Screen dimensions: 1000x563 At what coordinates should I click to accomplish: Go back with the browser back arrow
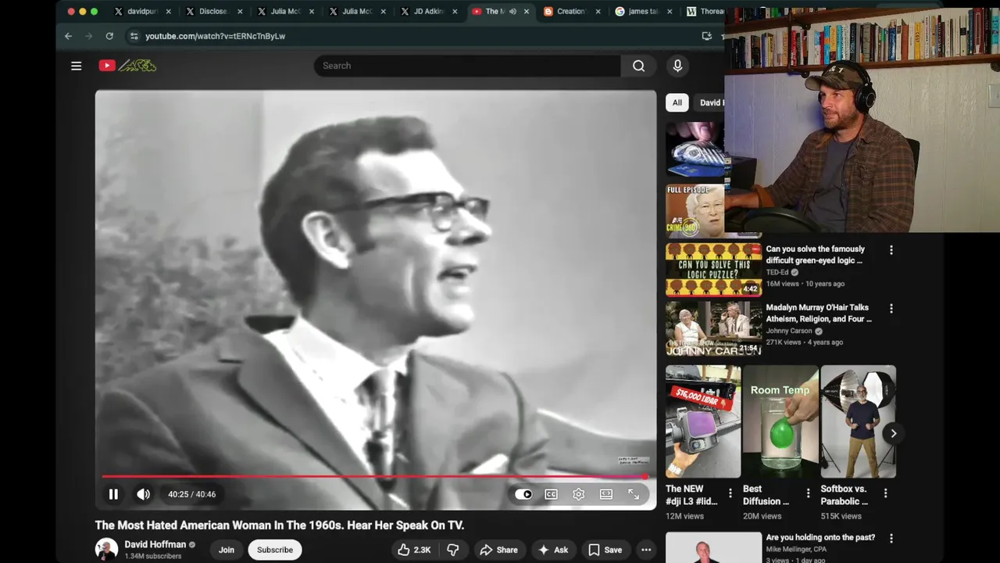coord(68,36)
